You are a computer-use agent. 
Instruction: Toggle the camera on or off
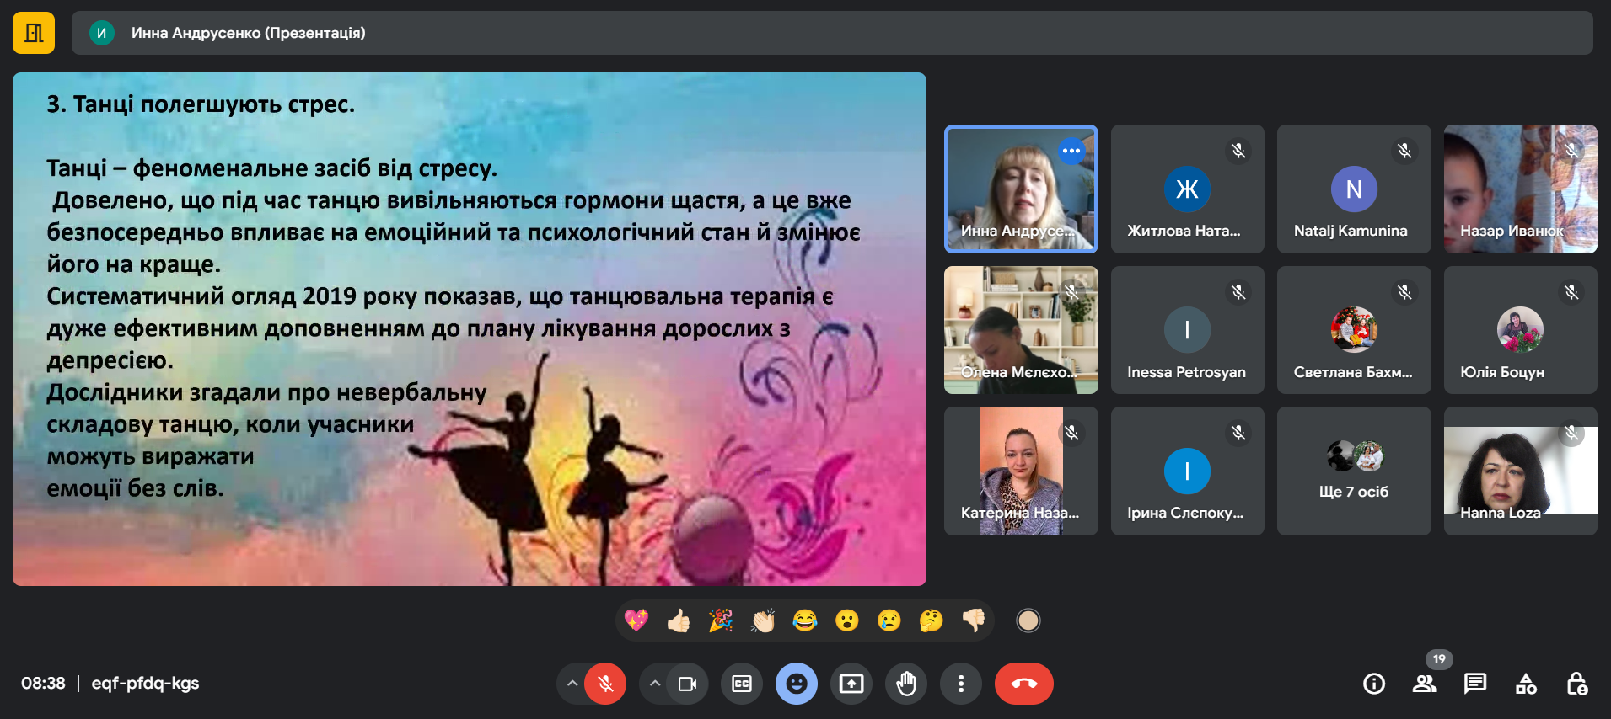687,684
